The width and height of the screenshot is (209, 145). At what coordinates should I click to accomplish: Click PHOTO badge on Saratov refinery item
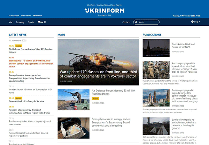point(18,98)
